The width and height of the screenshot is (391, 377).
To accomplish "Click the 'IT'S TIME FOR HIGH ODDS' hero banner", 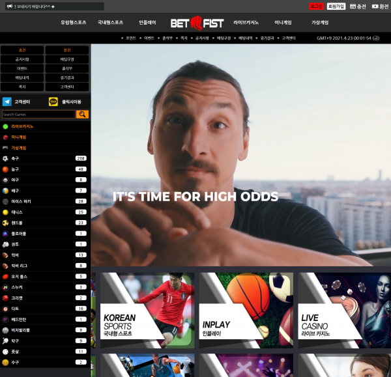I will point(241,155).
